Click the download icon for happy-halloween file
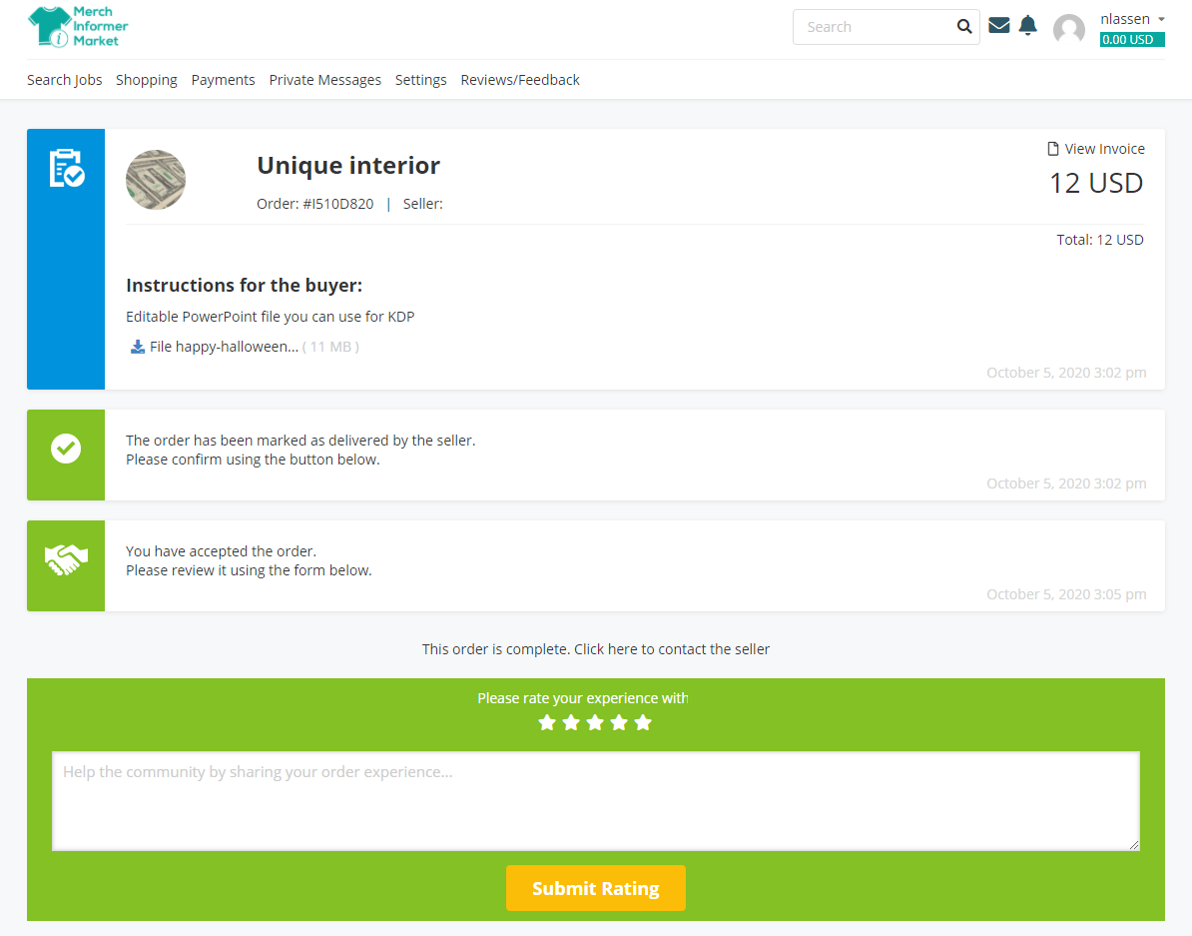The height and width of the screenshot is (936, 1192). click(x=138, y=347)
